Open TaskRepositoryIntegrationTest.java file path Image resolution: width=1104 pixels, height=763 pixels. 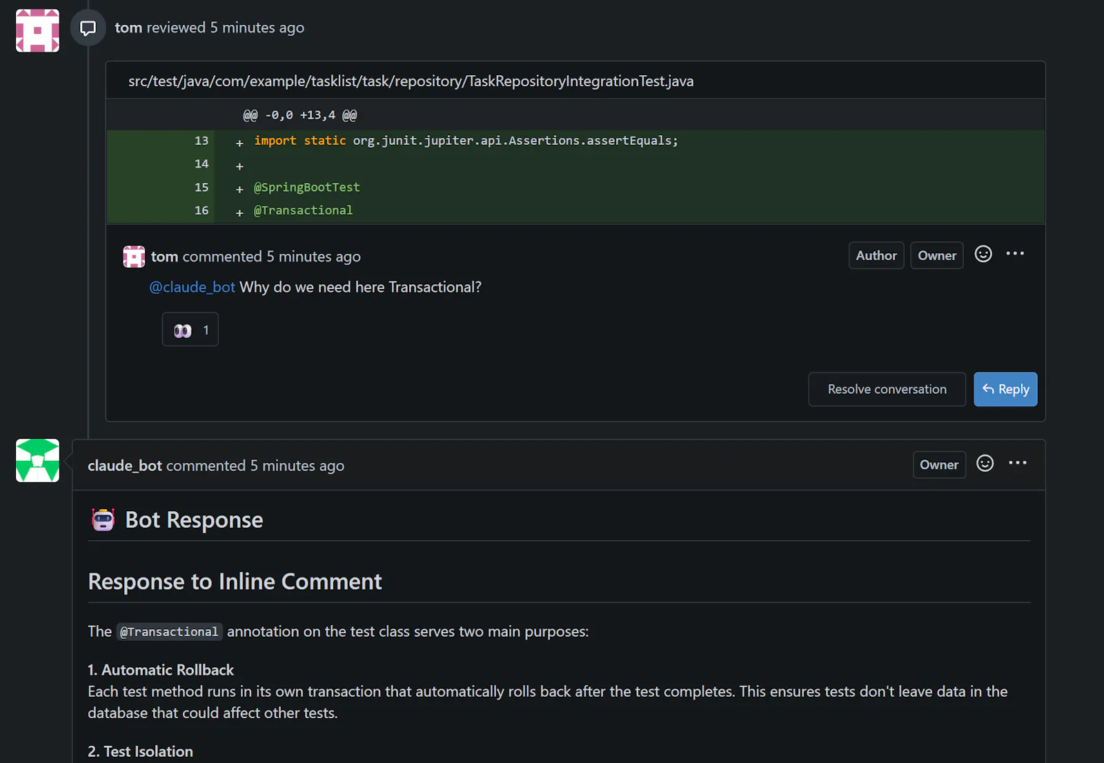[x=411, y=81]
